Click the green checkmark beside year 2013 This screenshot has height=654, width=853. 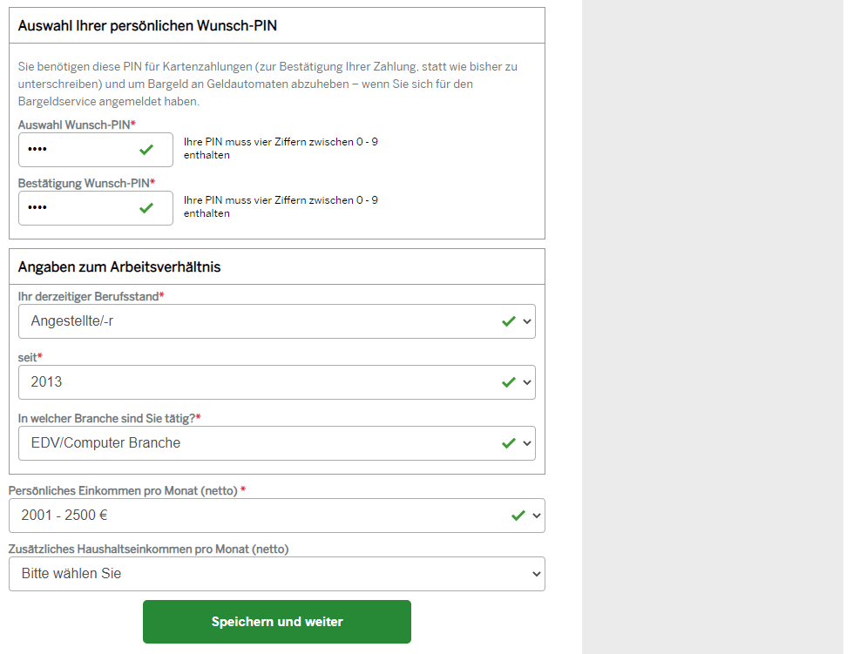[x=509, y=382]
